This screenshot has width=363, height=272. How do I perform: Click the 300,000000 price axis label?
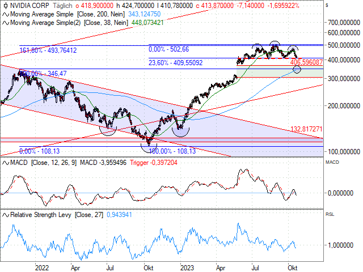click(x=344, y=79)
